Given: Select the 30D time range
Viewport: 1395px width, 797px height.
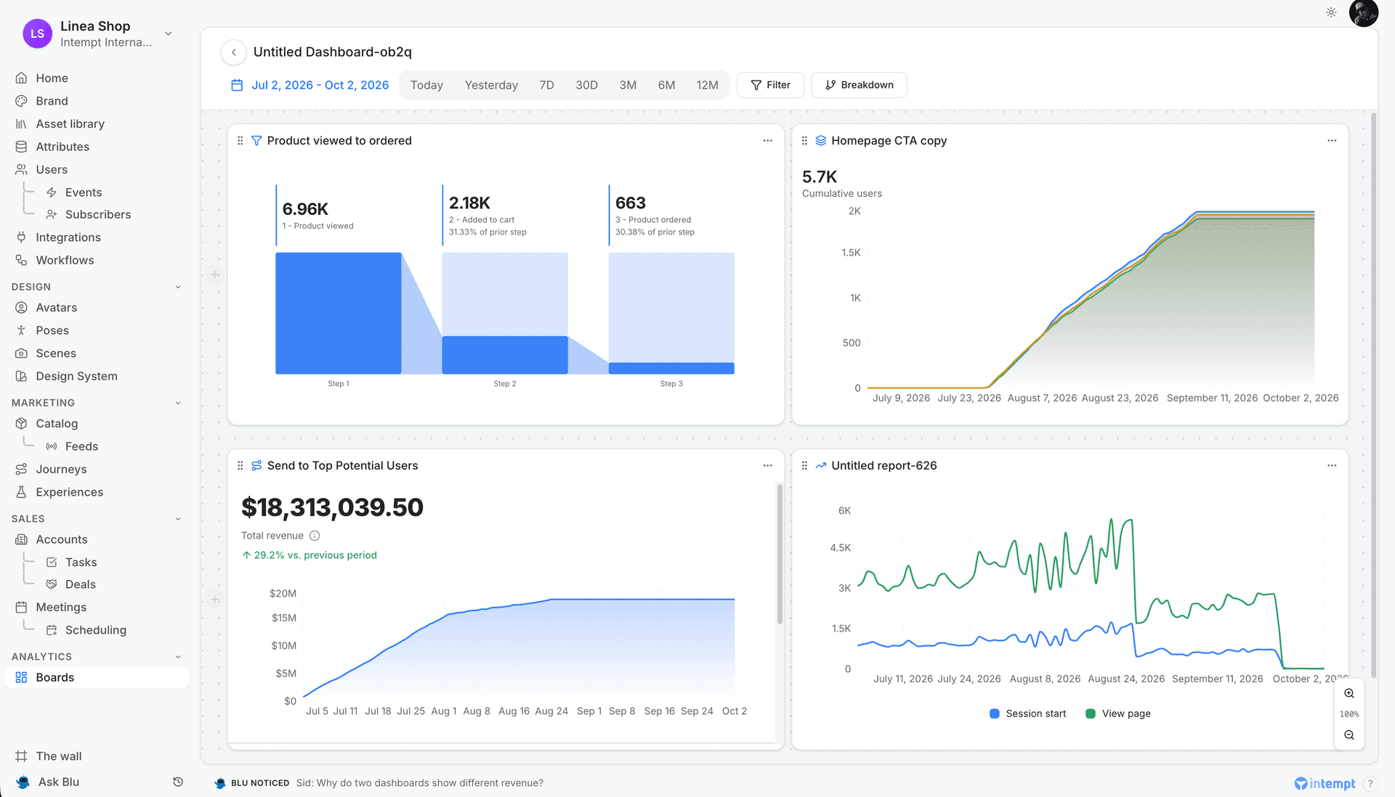Looking at the screenshot, I should [586, 85].
